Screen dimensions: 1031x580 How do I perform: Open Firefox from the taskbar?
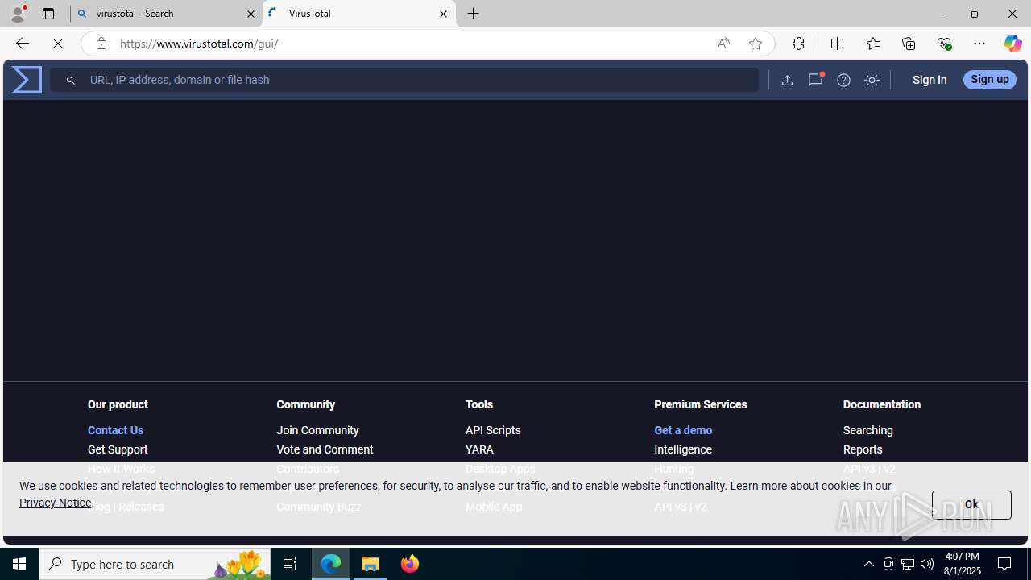(409, 564)
